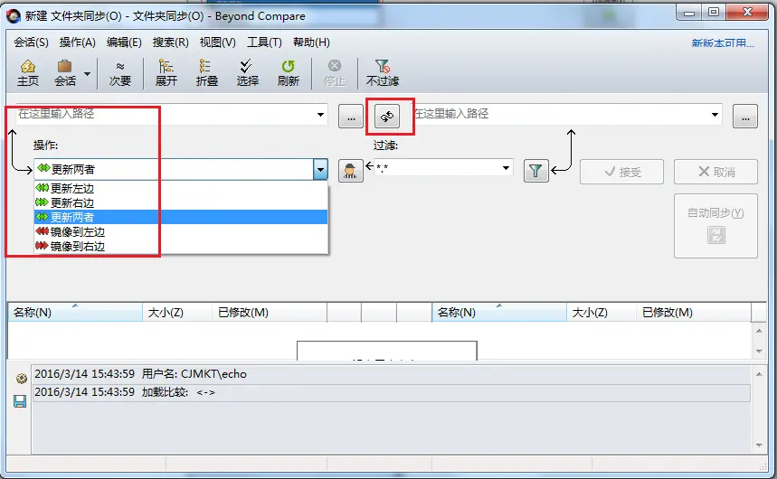Viewport: 777px width, 479px height.
Task: Click the window maximize button
Action: pos(714,12)
